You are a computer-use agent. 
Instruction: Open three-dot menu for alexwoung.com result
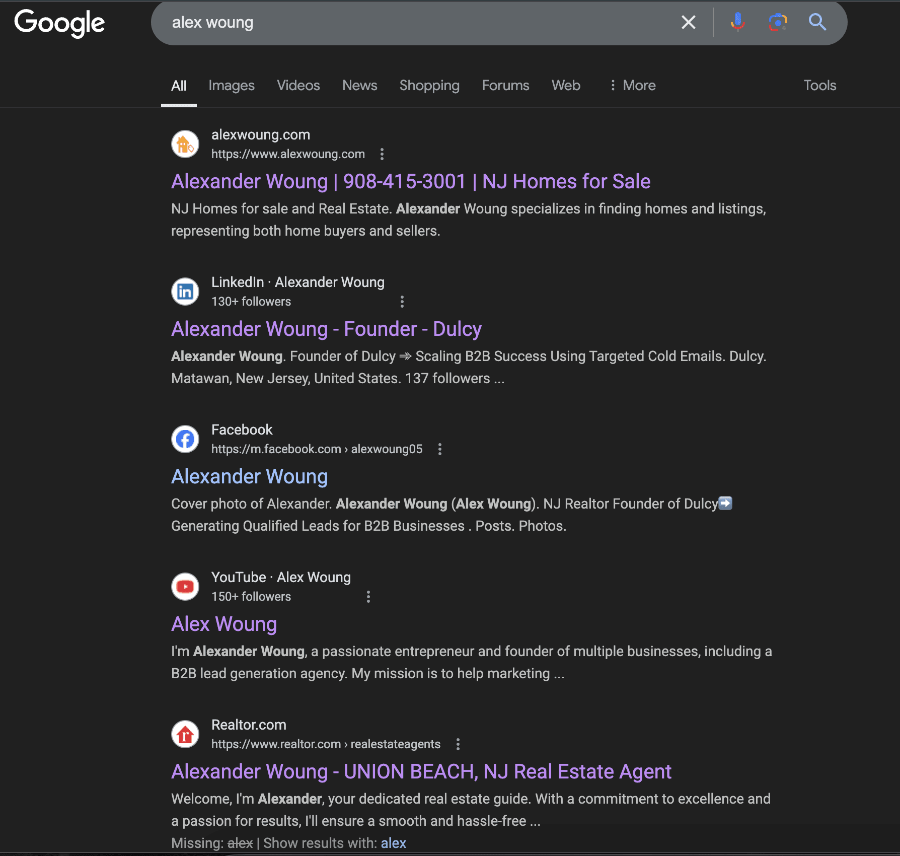[382, 154]
